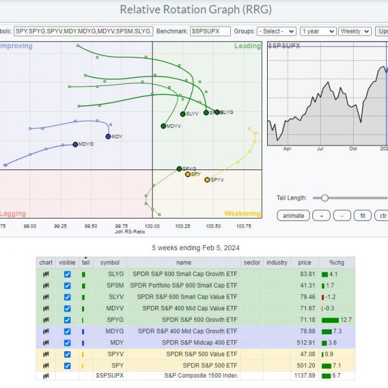
Task: Click the 12.7 percent change value
Action: (346, 319)
